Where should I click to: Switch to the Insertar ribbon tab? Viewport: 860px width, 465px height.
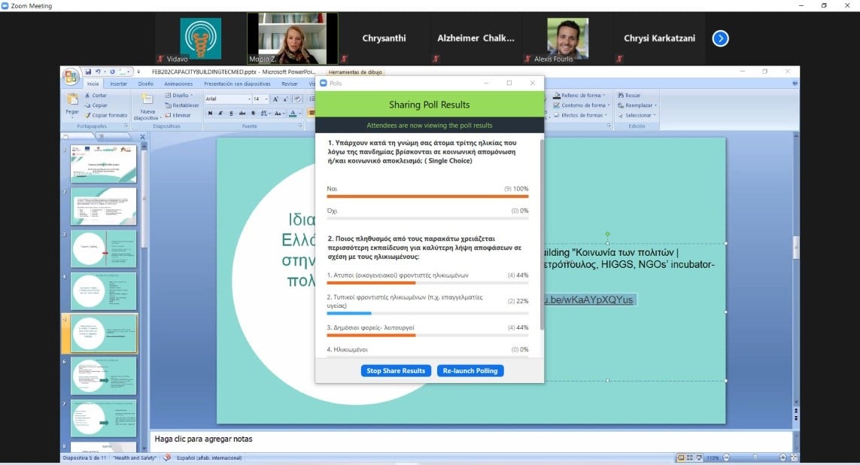[x=119, y=84]
